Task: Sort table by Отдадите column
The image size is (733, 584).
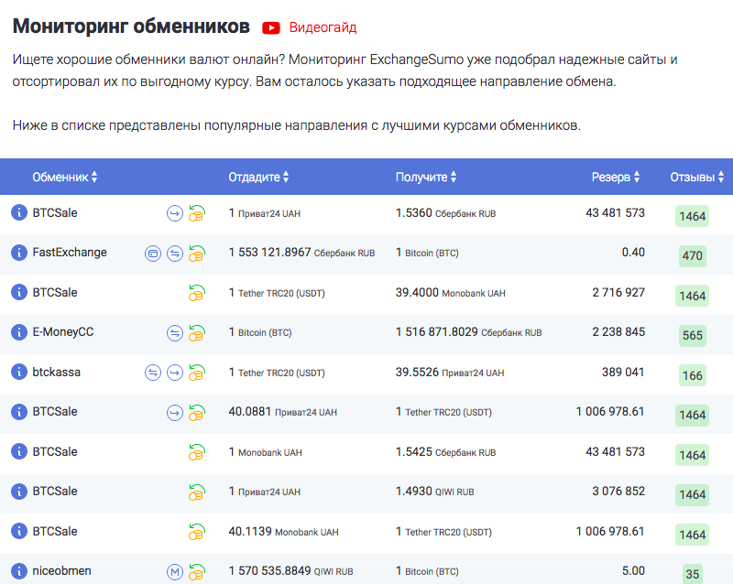Action: click(258, 177)
